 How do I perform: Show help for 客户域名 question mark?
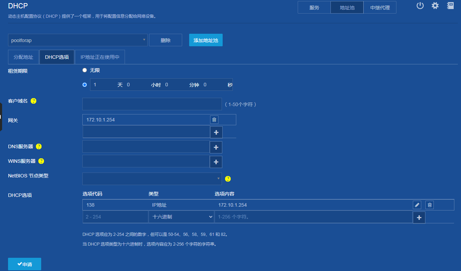pos(34,101)
